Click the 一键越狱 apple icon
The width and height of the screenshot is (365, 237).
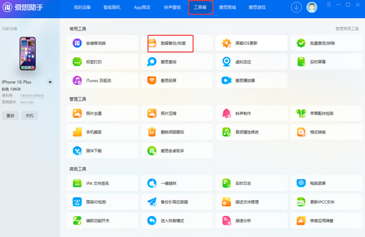[x=152, y=183]
